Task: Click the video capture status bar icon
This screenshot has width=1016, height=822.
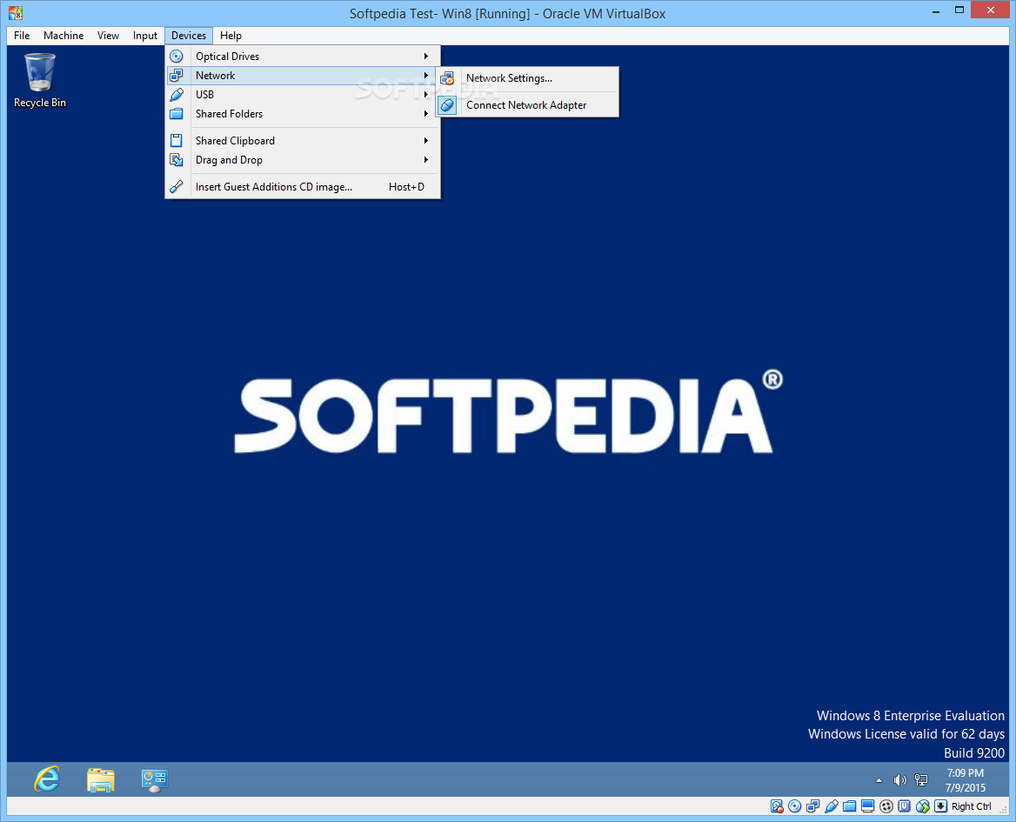Action: (886, 806)
